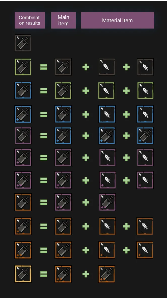Click the first plus sign in green result row
The height and width of the screenshot is (298, 168).
tap(86, 67)
